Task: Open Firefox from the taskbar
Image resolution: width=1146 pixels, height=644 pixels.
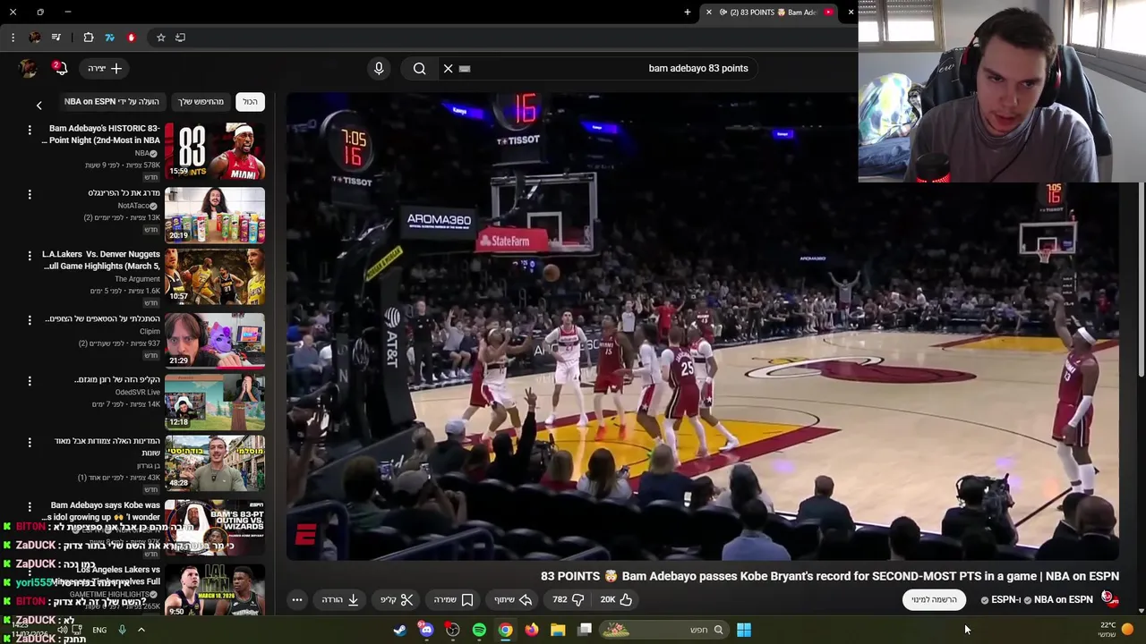Action: [x=532, y=630]
